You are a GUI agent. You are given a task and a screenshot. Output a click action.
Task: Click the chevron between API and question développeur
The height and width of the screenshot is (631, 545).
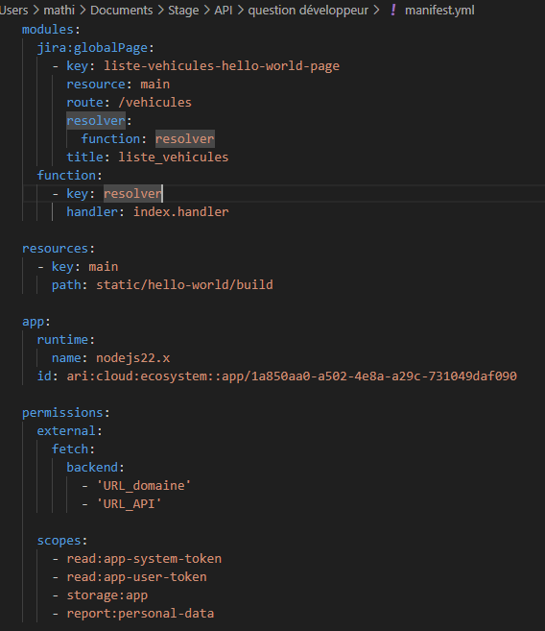(x=240, y=10)
